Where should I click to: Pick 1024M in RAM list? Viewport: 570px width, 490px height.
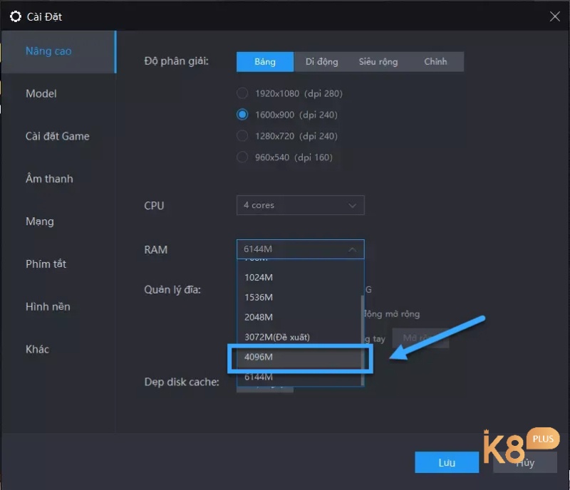299,278
